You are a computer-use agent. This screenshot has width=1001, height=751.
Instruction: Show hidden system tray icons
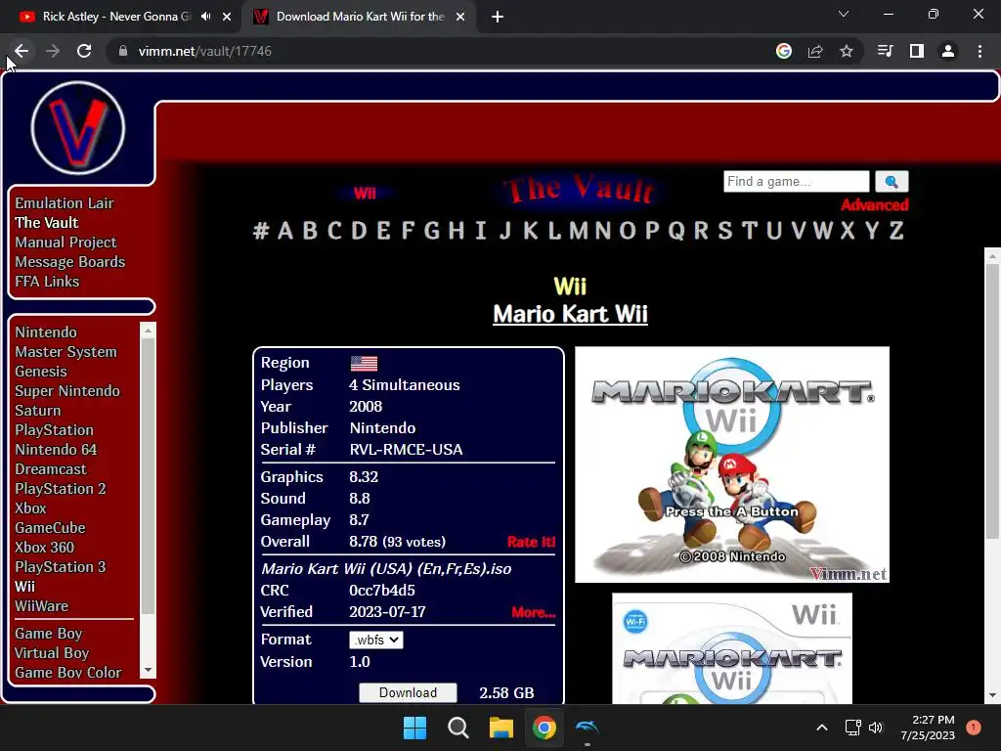point(822,728)
